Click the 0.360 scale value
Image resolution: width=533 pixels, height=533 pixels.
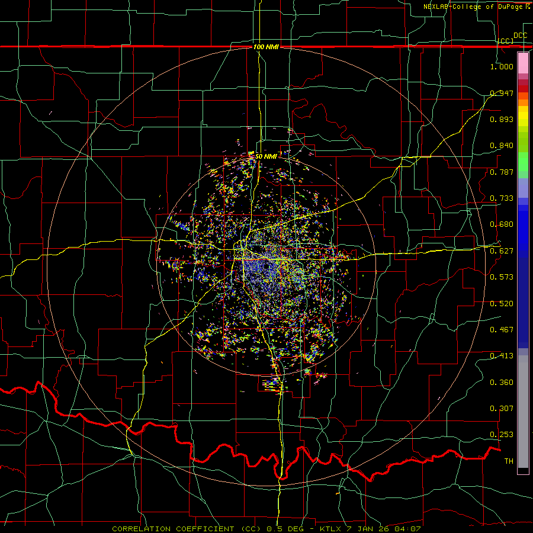coord(502,383)
